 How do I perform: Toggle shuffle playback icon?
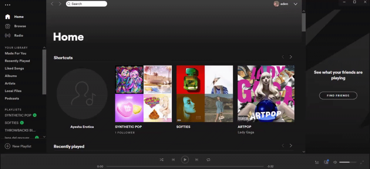click(161, 160)
